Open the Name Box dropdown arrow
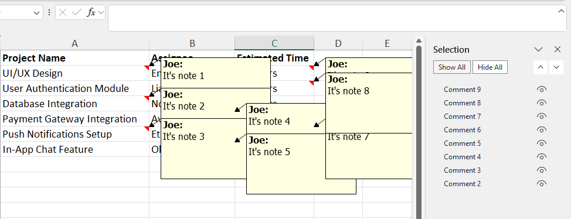This screenshot has width=571, height=219. [x=36, y=13]
